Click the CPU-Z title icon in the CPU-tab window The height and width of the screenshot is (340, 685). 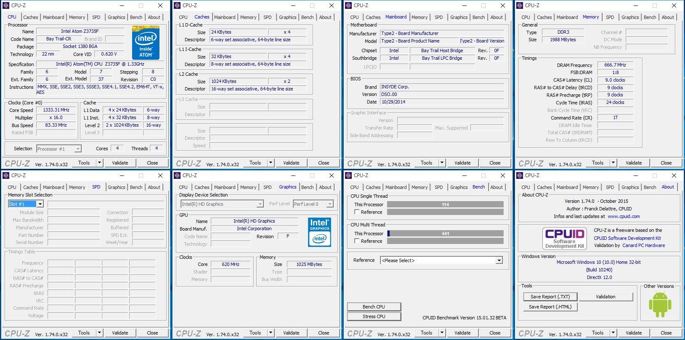tap(6, 5)
